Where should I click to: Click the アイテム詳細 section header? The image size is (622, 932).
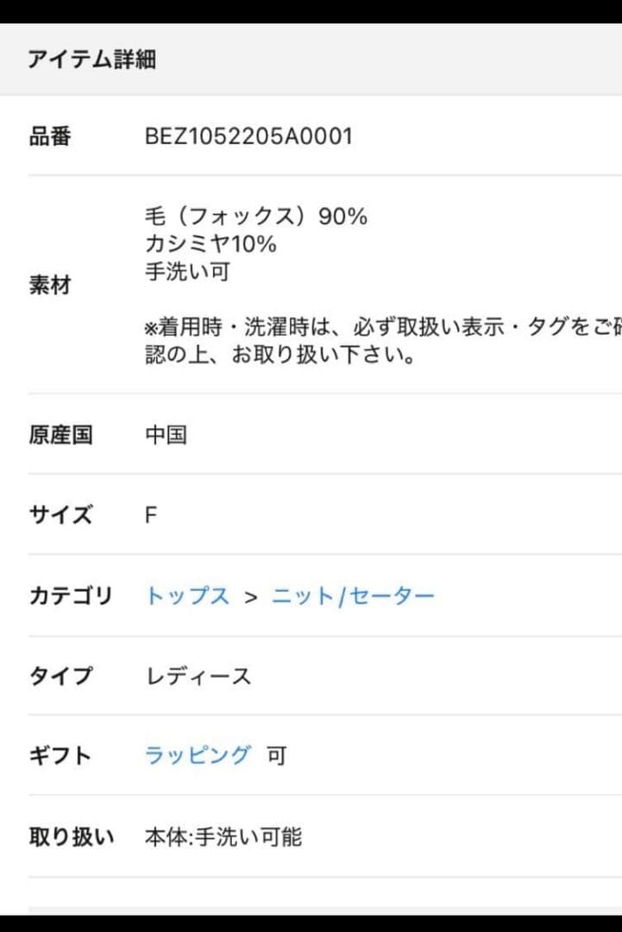coord(93,60)
